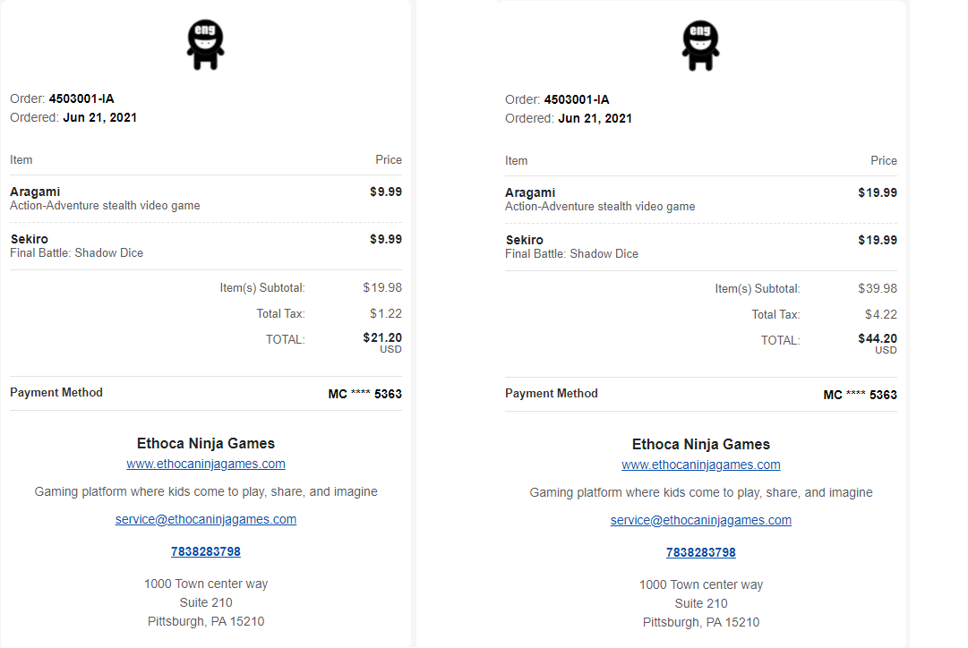The height and width of the screenshot is (648, 968).
Task: Click the $1.22 total tax value
Action: pos(386,313)
